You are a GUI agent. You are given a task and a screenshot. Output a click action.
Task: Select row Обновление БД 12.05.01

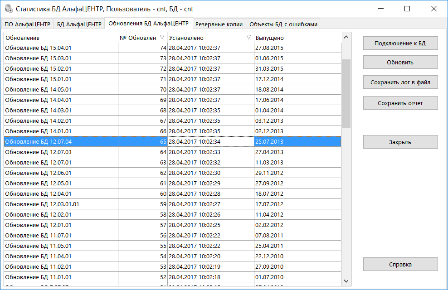(x=173, y=183)
